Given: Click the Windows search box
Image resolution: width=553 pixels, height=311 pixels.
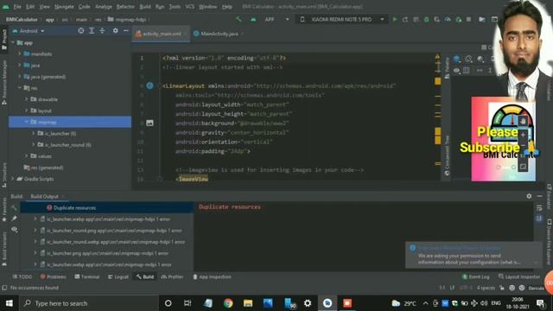Looking at the screenshot, I should pos(88,303).
